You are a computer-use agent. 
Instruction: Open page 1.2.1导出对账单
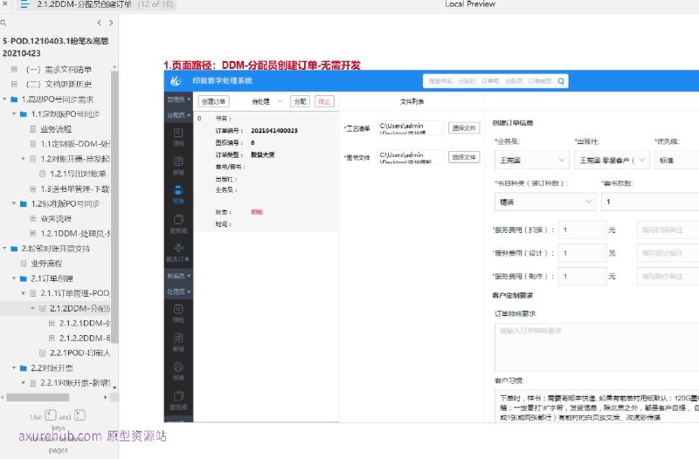click(x=78, y=174)
